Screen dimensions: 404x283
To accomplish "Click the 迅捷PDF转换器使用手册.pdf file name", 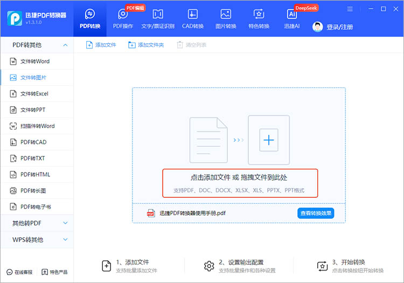I will 192,213.
